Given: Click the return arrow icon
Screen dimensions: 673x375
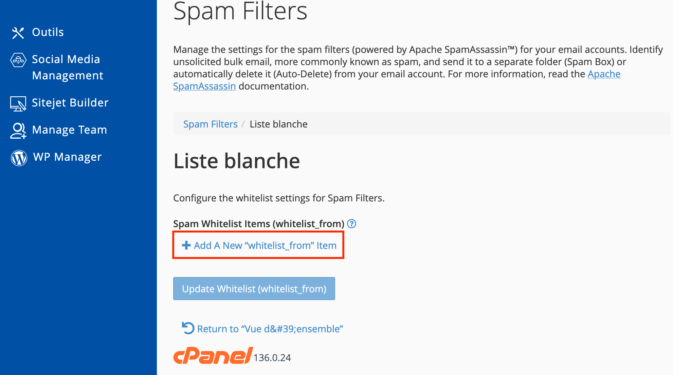Looking at the screenshot, I should pos(188,328).
